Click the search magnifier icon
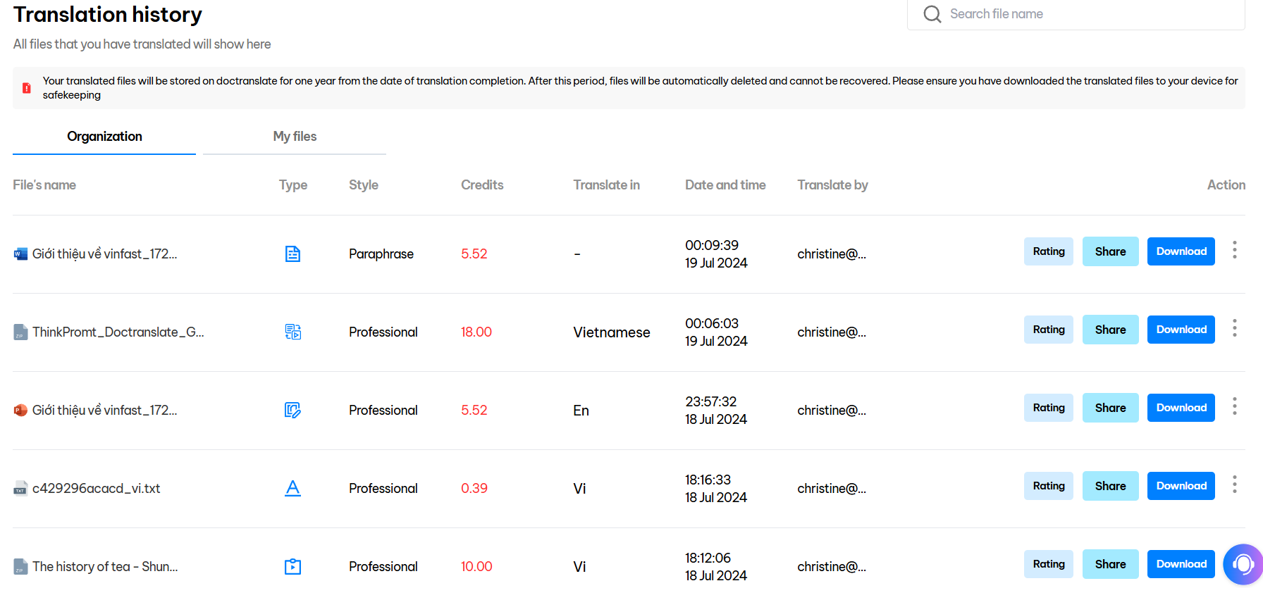The image size is (1263, 600). [932, 14]
